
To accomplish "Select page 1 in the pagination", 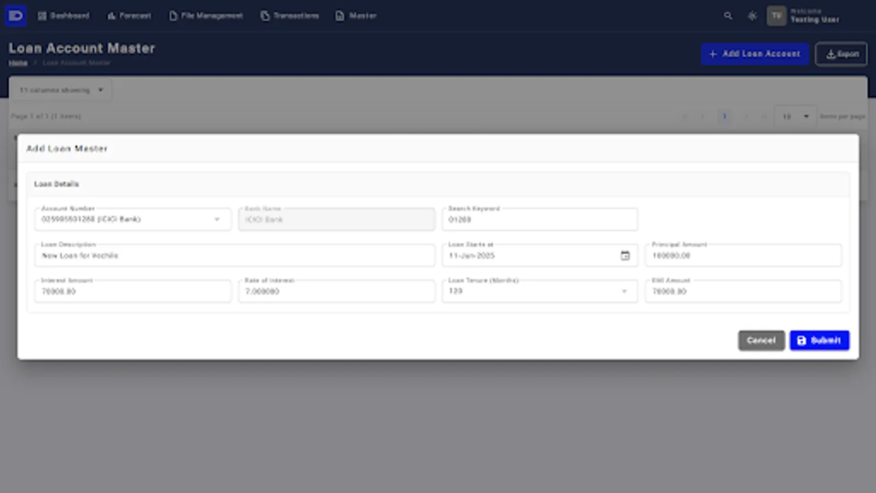I will [x=724, y=116].
